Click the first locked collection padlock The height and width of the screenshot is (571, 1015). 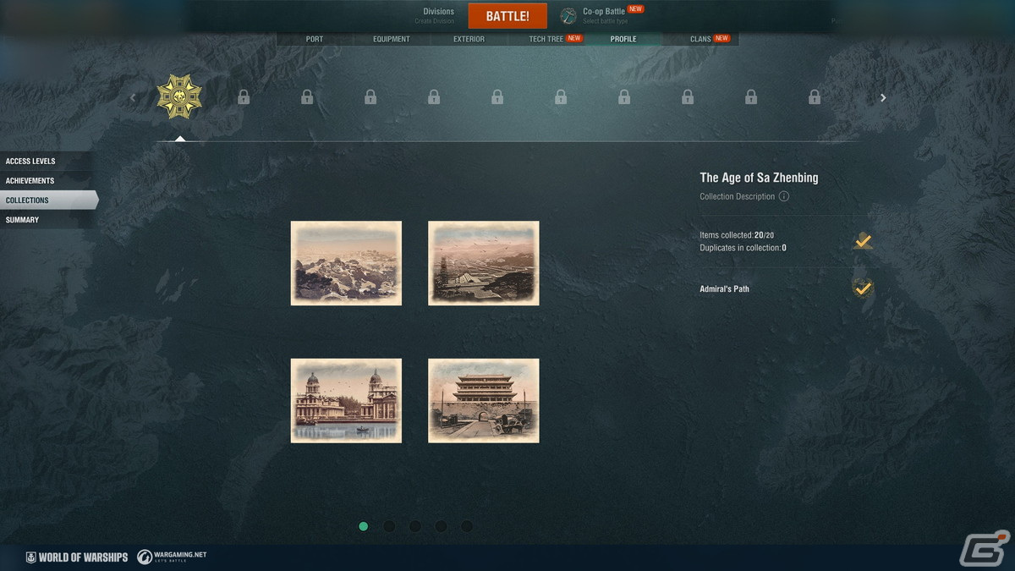[244, 97]
